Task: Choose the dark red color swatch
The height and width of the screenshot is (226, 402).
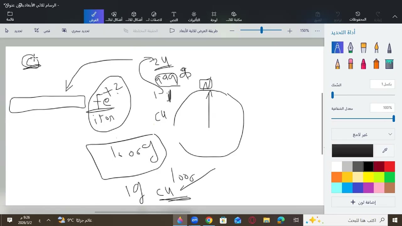Action: tap(379, 167)
